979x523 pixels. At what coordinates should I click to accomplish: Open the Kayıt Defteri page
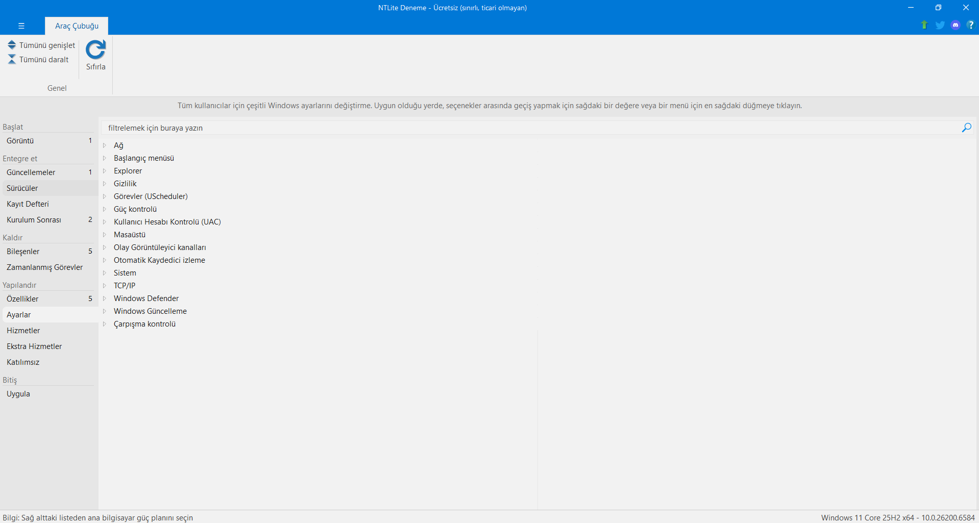50,204
